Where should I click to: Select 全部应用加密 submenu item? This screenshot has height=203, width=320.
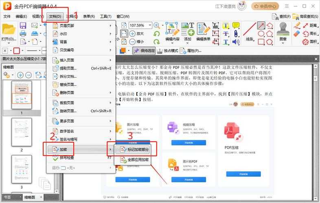133,160
